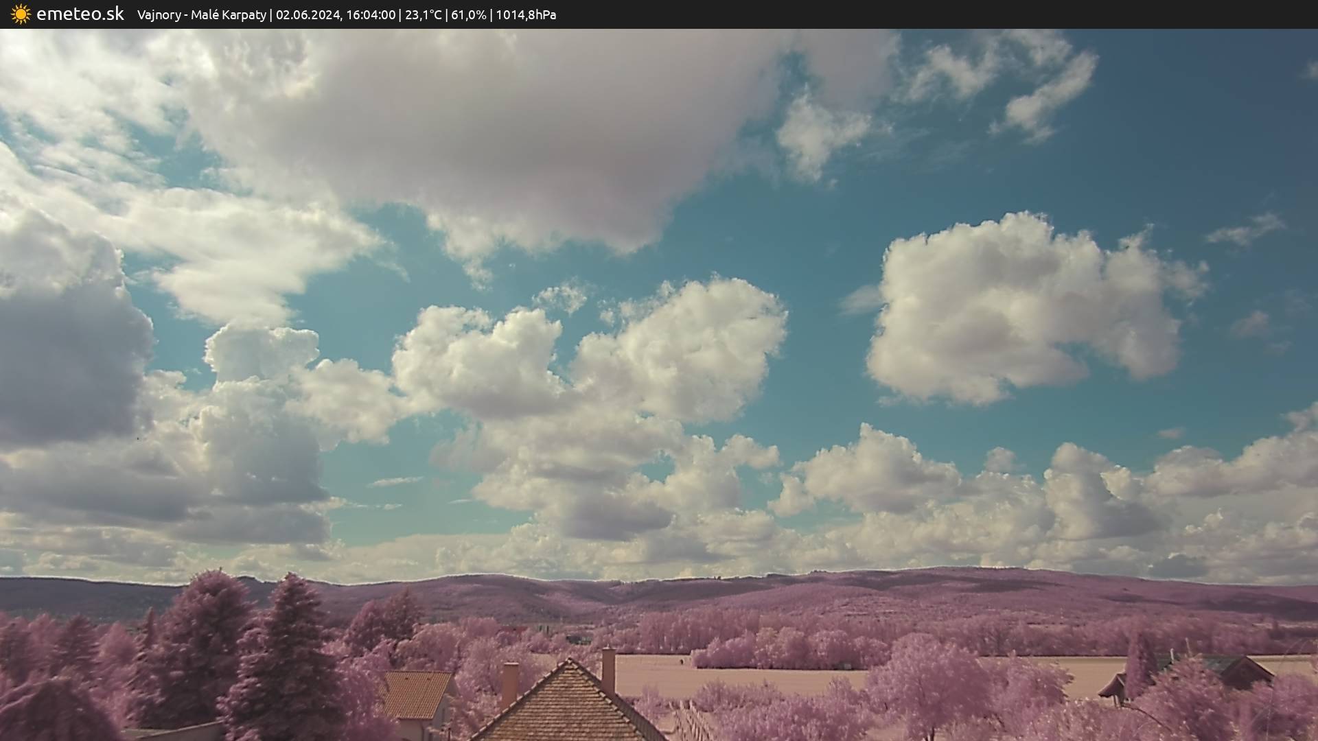The image size is (1318, 741).
Task: Click the small orange roof at left
Action: pyautogui.click(x=415, y=694)
